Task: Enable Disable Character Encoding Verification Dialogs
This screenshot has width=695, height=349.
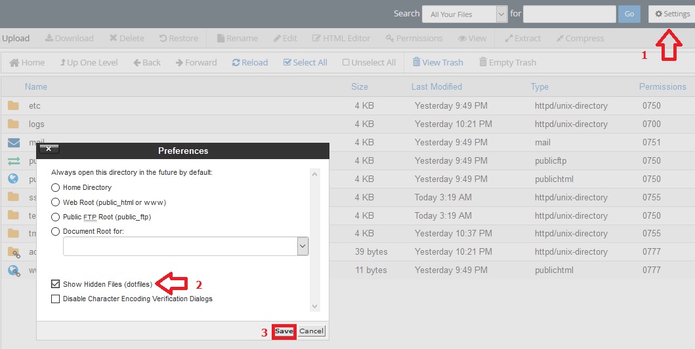Action: 55,299
